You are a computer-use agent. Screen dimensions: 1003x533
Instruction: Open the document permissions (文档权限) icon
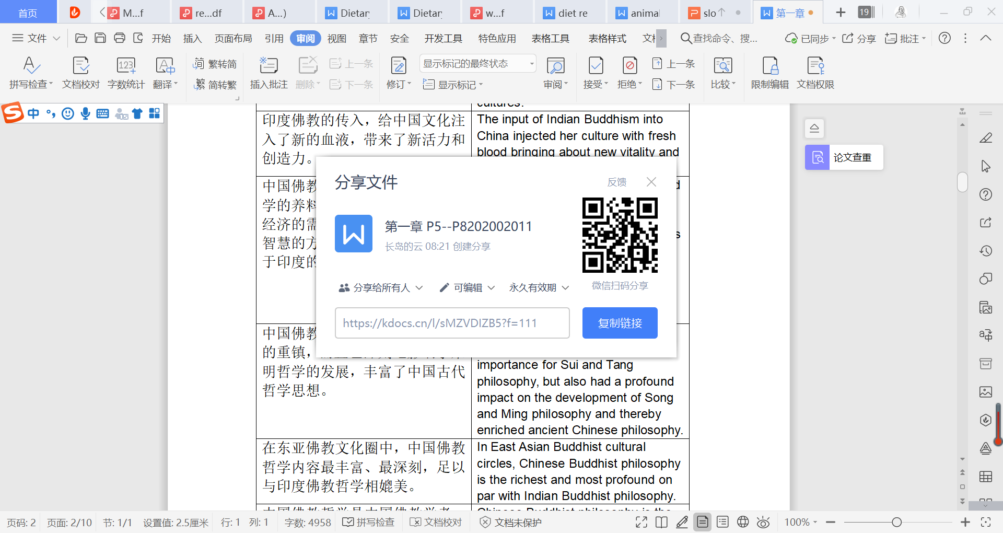pos(815,66)
